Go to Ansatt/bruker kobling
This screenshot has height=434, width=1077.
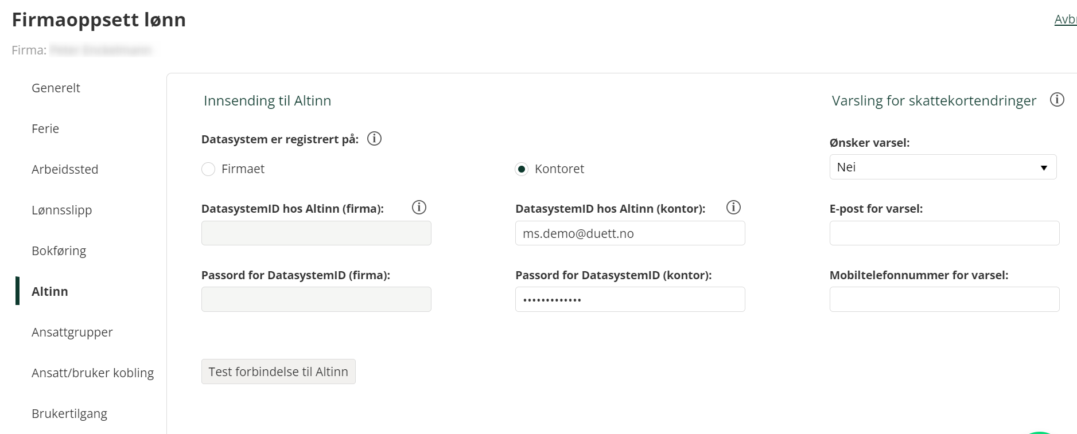click(x=92, y=373)
